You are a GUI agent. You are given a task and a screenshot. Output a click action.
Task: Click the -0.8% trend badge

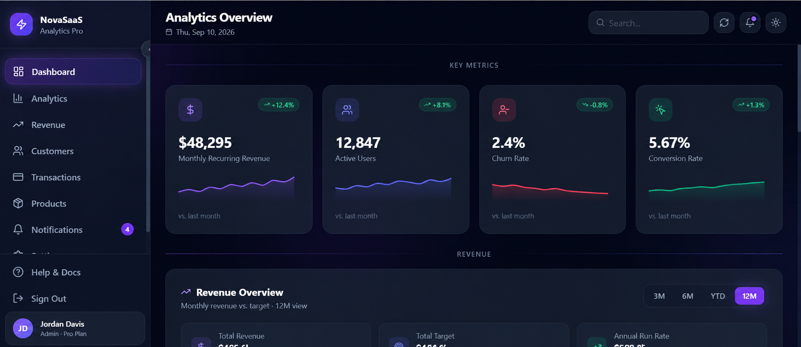(594, 105)
